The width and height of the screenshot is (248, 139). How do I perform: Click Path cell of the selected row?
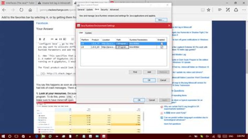point(122,44)
